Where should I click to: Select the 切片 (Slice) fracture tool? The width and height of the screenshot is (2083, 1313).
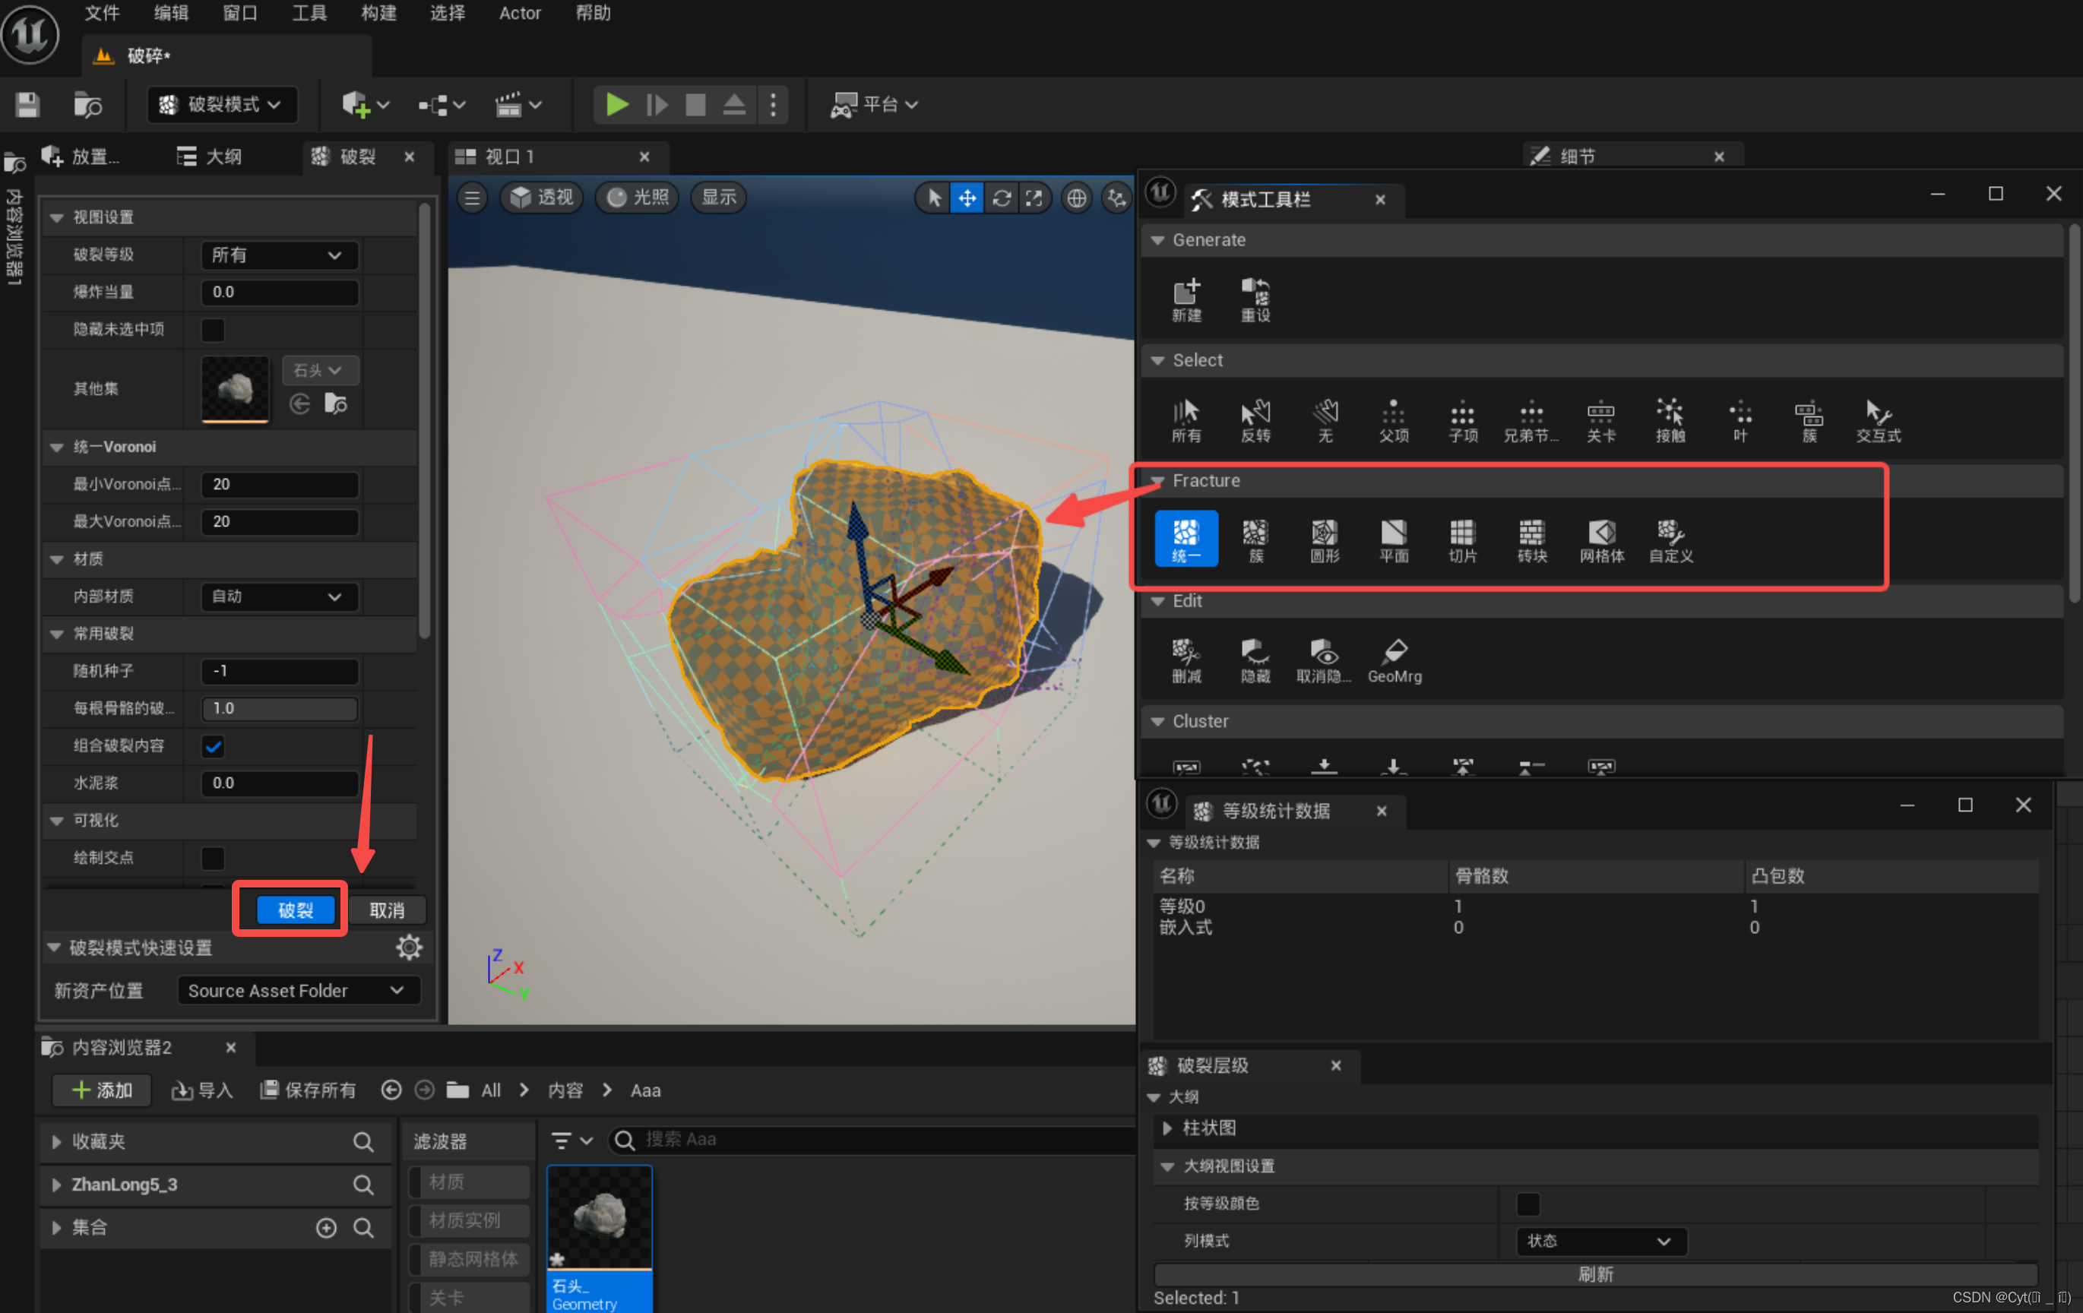[1462, 540]
